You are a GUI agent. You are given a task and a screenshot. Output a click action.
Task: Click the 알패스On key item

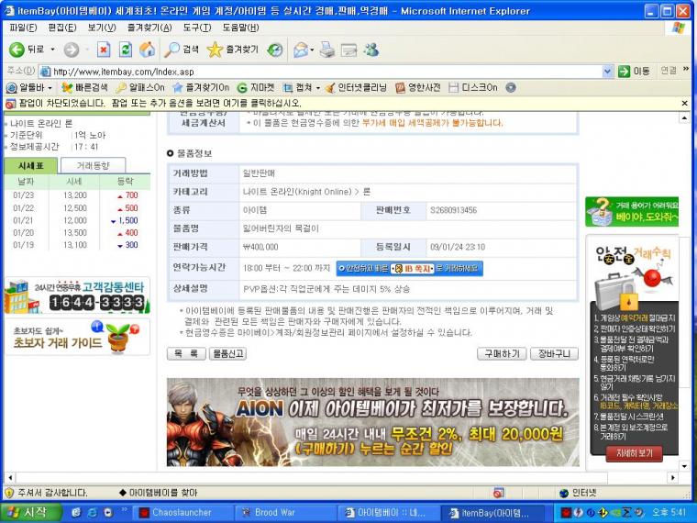(139, 87)
